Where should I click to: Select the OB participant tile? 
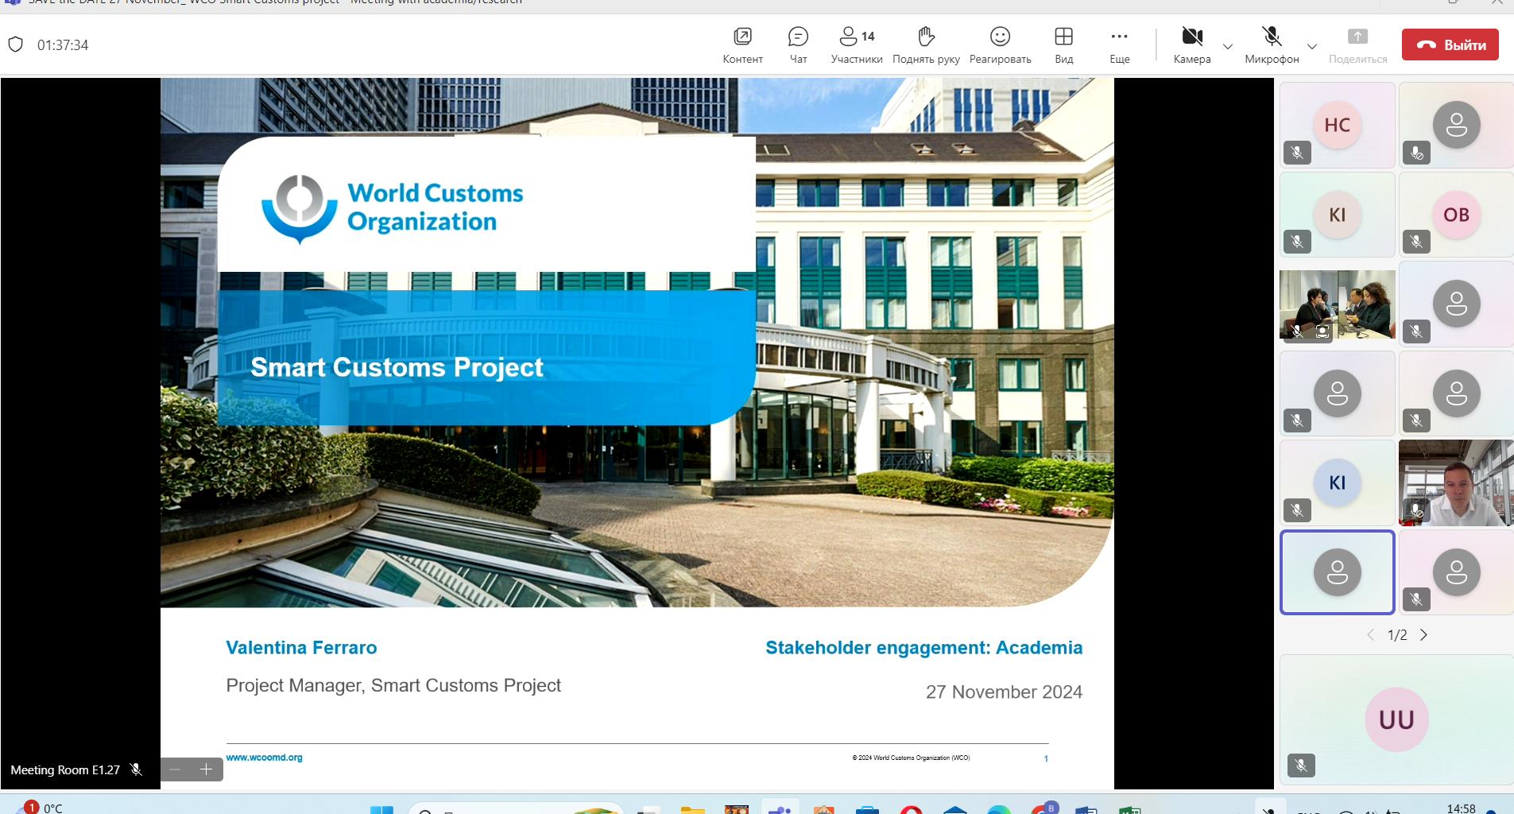(1456, 215)
